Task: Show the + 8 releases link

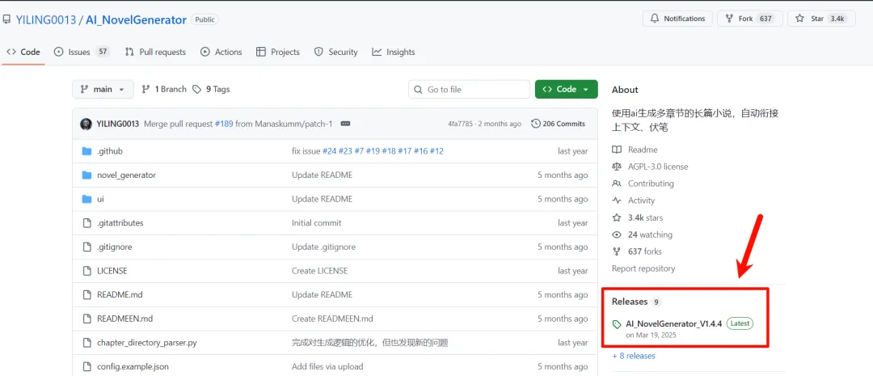Action: point(634,356)
